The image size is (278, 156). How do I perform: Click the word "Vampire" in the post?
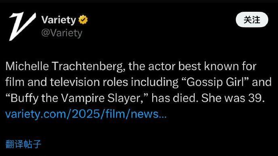83,98
